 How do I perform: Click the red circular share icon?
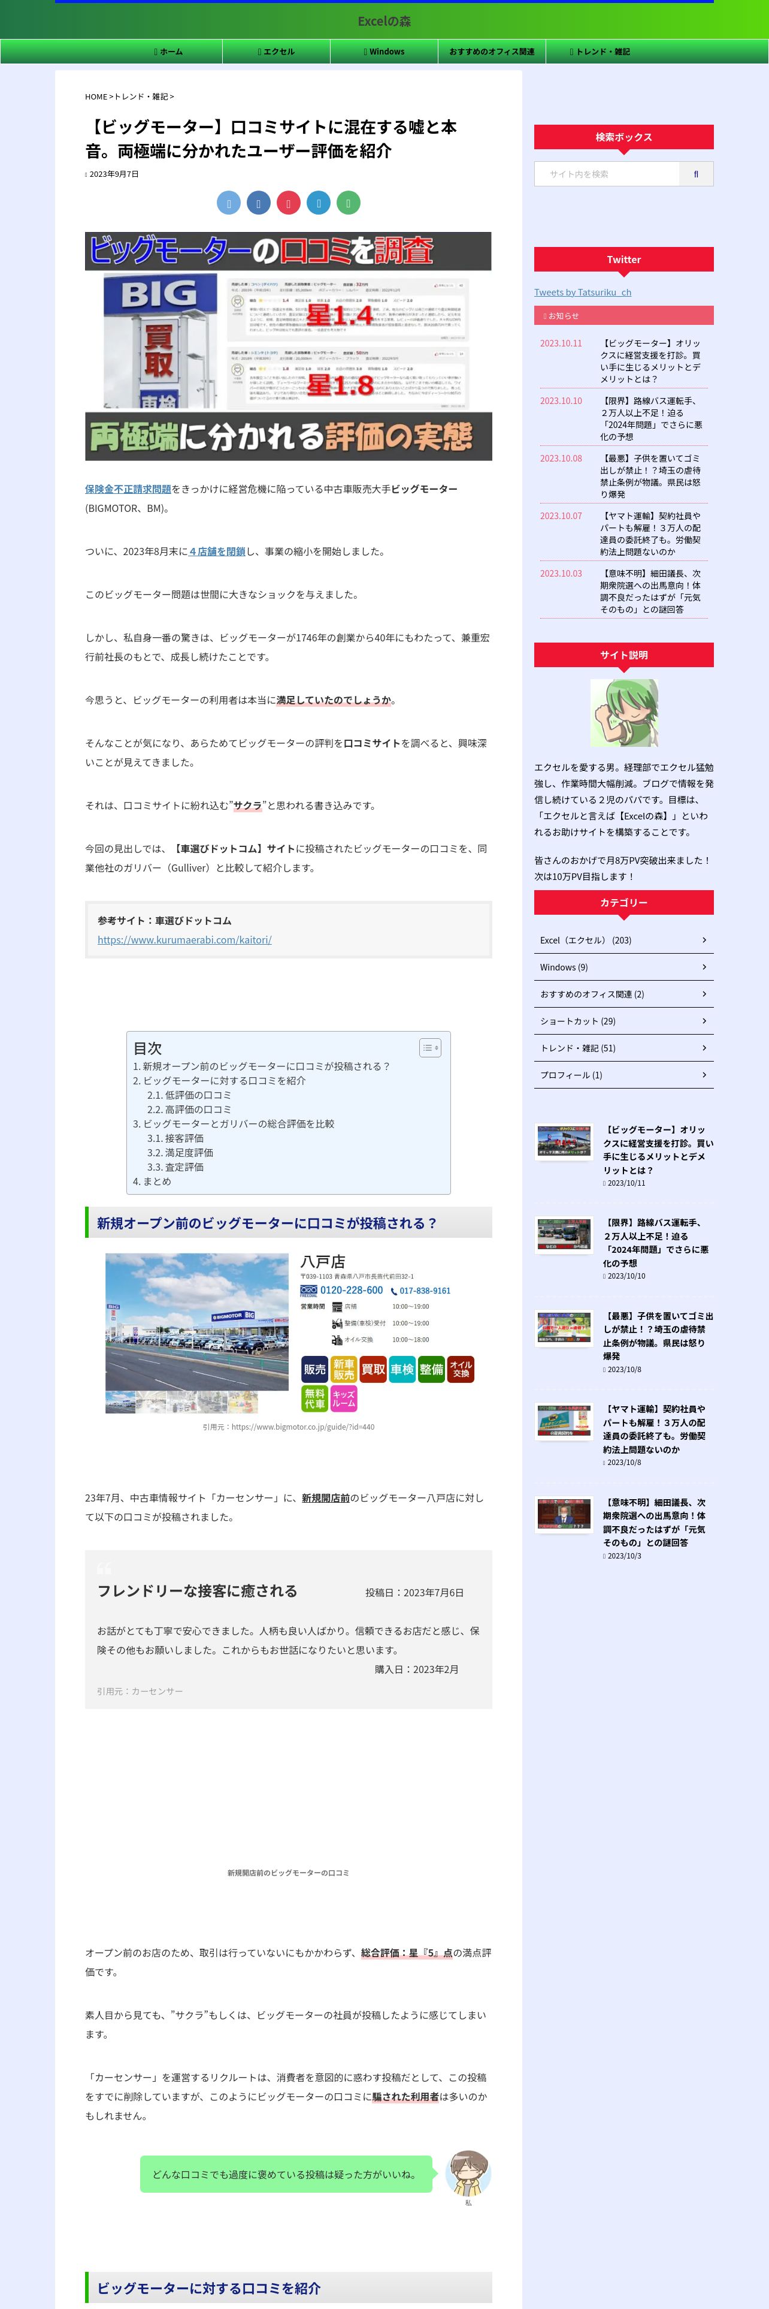(x=288, y=203)
